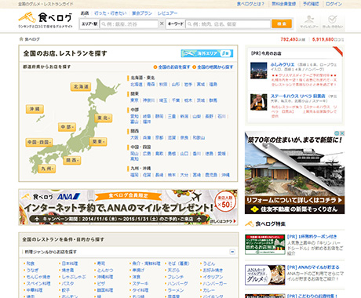Click the エリア・駅 search input field
Screen dimensions: 361x298
(129, 24)
